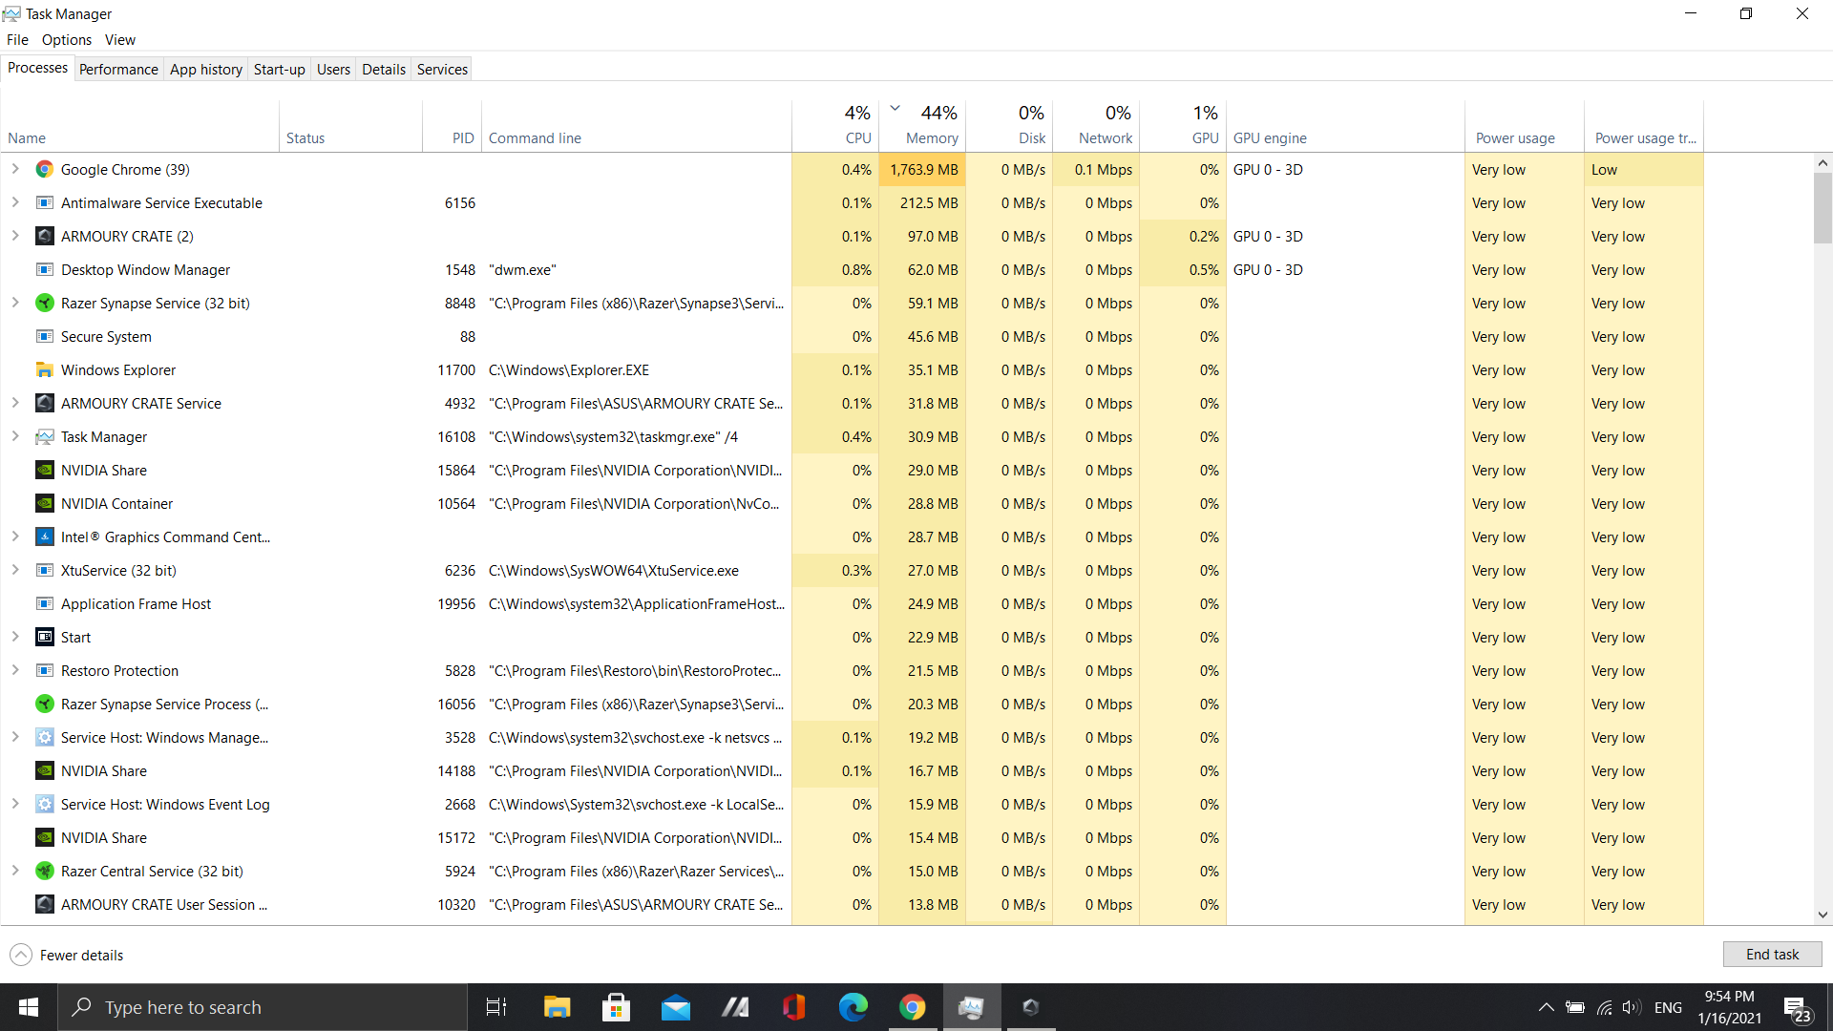Switch to the App history tab
This screenshot has height=1031, width=1833.
206,70
